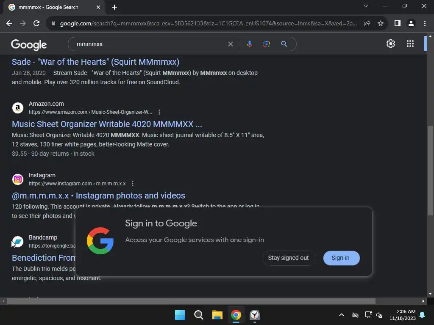
Task: Click the instagram.com URL breadcrumb
Action: click(x=77, y=184)
